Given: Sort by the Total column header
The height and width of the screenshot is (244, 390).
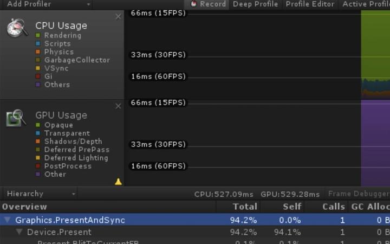Looking at the screenshot, I should tap(245, 207).
